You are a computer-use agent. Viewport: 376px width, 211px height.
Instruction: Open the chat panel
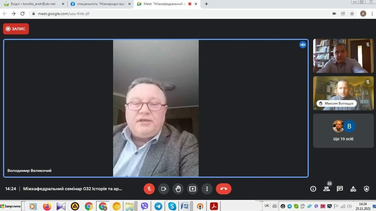pos(340,189)
